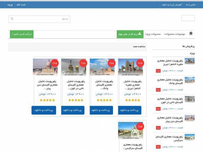Click پرفروش ها sidebar heading

[188, 46]
